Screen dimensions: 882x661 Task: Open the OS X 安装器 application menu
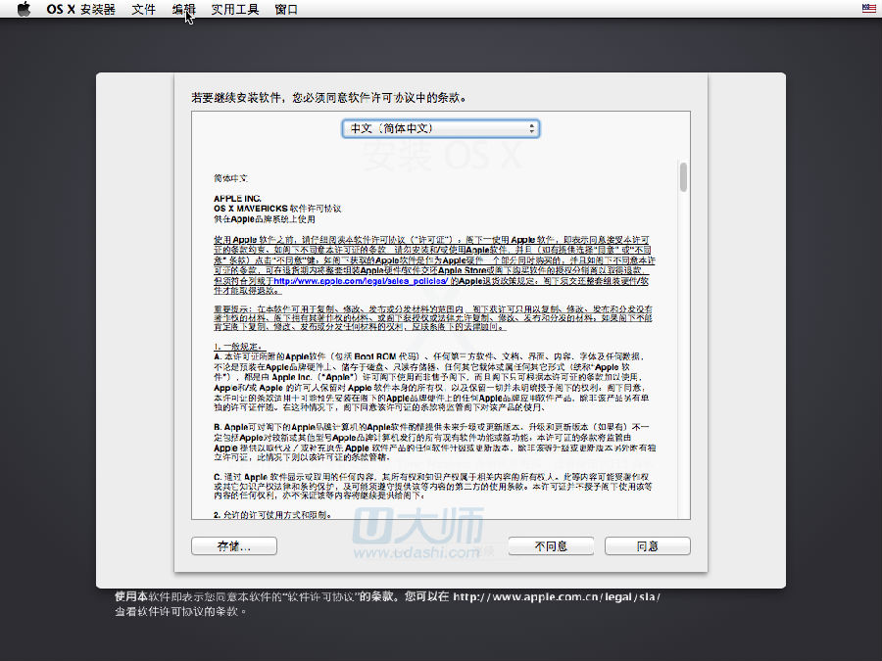point(80,9)
